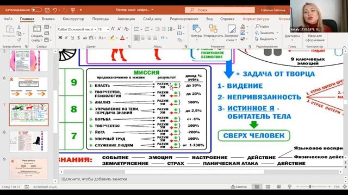Start slideshow from beginning in quick access toolbar
348x195 pixels.
pos(73,10)
